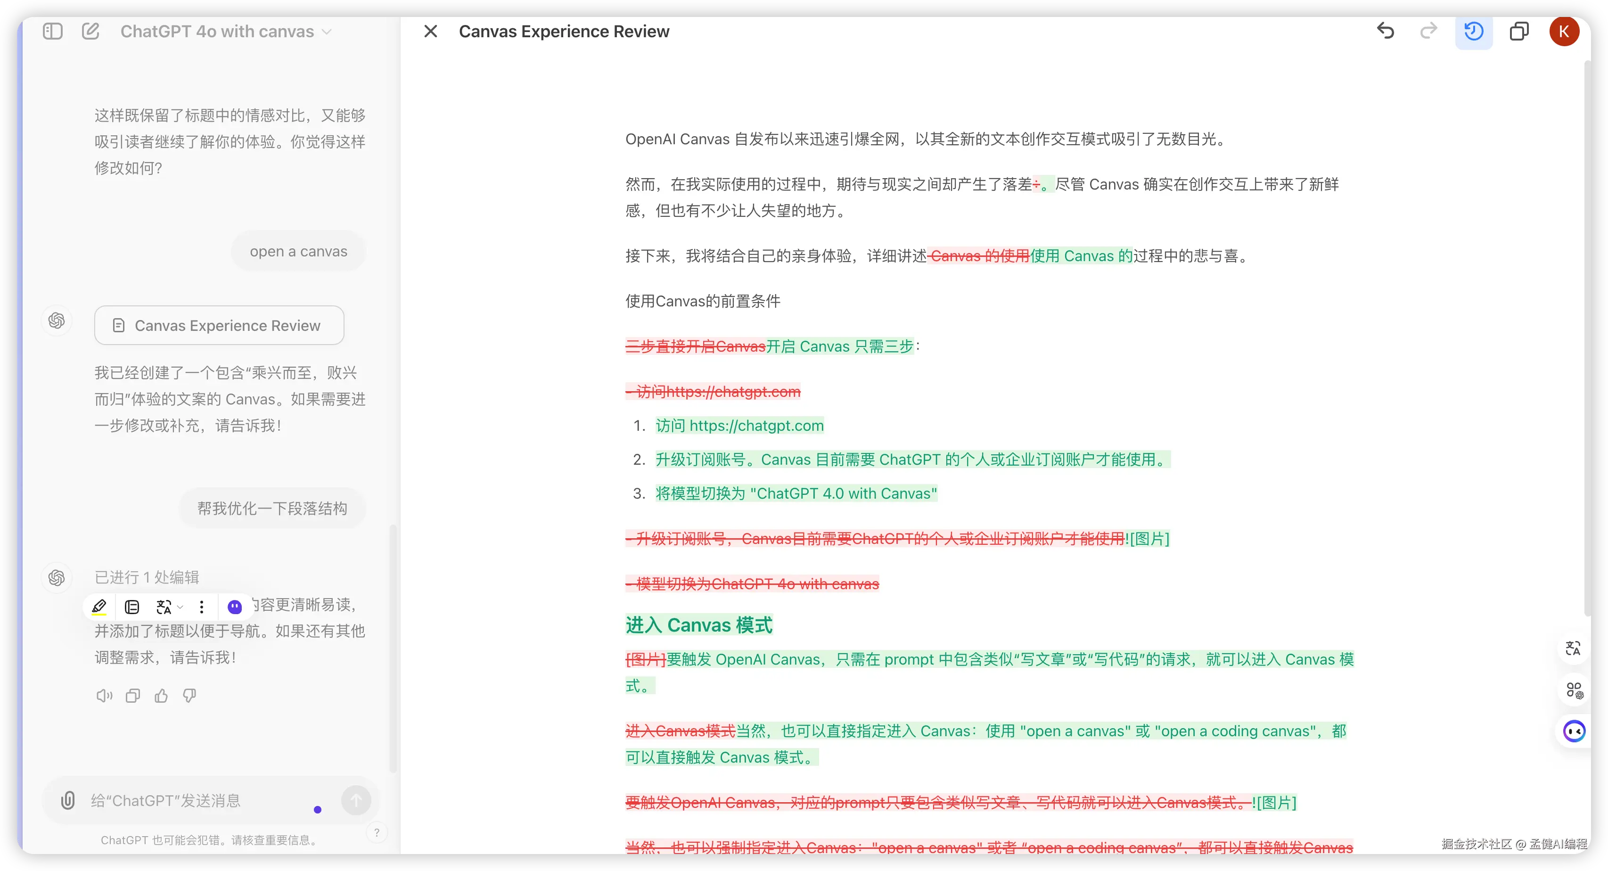Toggle the thumbs down feedback icon
The image size is (1608, 871).
[x=190, y=696]
